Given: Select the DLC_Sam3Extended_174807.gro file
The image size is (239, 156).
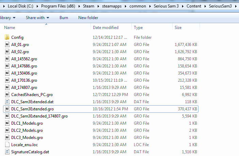Looking at the screenshot, I should (39, 116).
